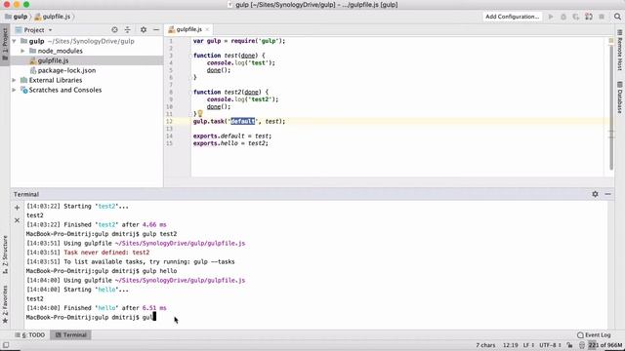Screen dimensions: 625x351
Task: Click the tool windows square icon in status bar corner
Action: pos(6,345)
